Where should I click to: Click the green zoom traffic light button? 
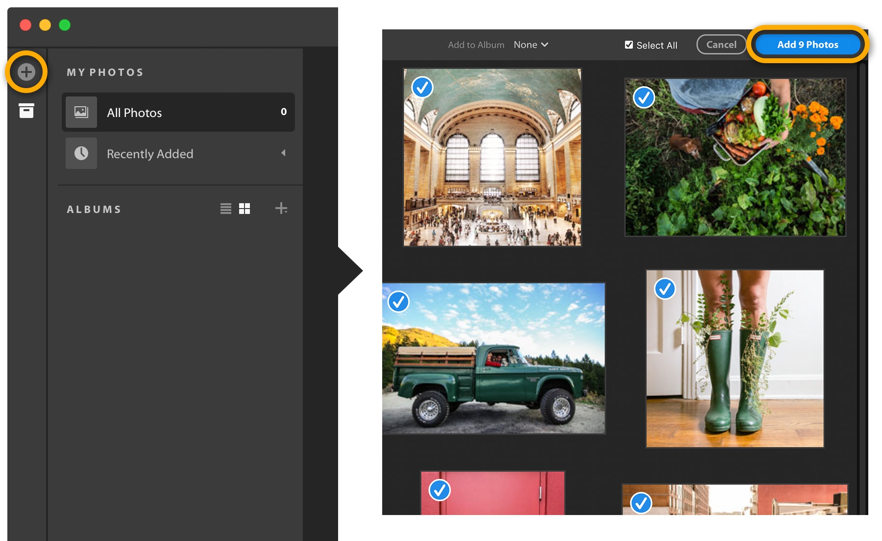pyautogui.click(x=64, y=24)
